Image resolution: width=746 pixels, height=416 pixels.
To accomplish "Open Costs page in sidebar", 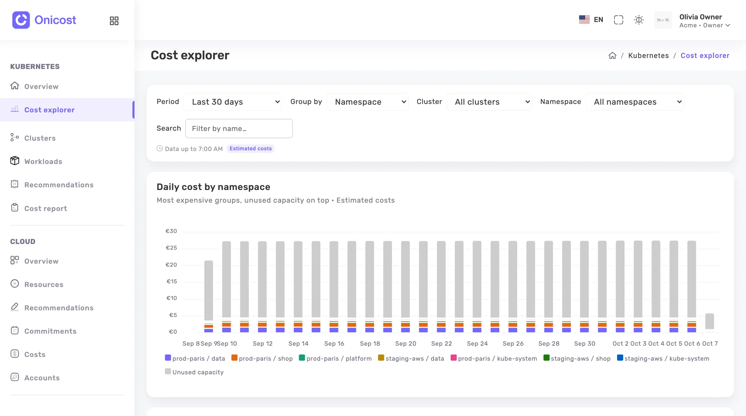I will pos(35,355).
